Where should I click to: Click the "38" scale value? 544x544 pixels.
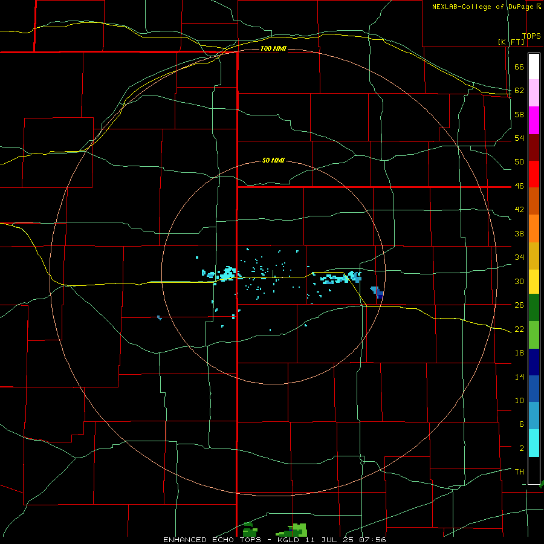point(519,233)
